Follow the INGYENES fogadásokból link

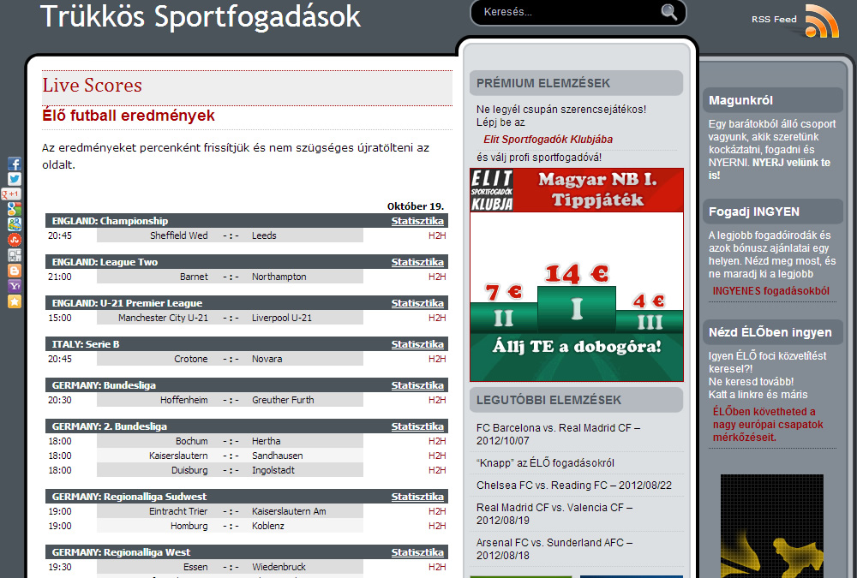point(770,291)
